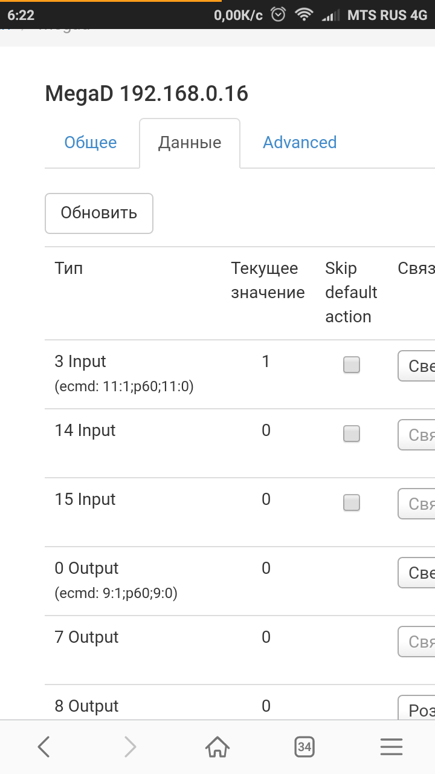Image resolution: width=435 pixels, height=774 pixels.
Task: Enable Skip default action for 3 Input
Action: [351, 365]
